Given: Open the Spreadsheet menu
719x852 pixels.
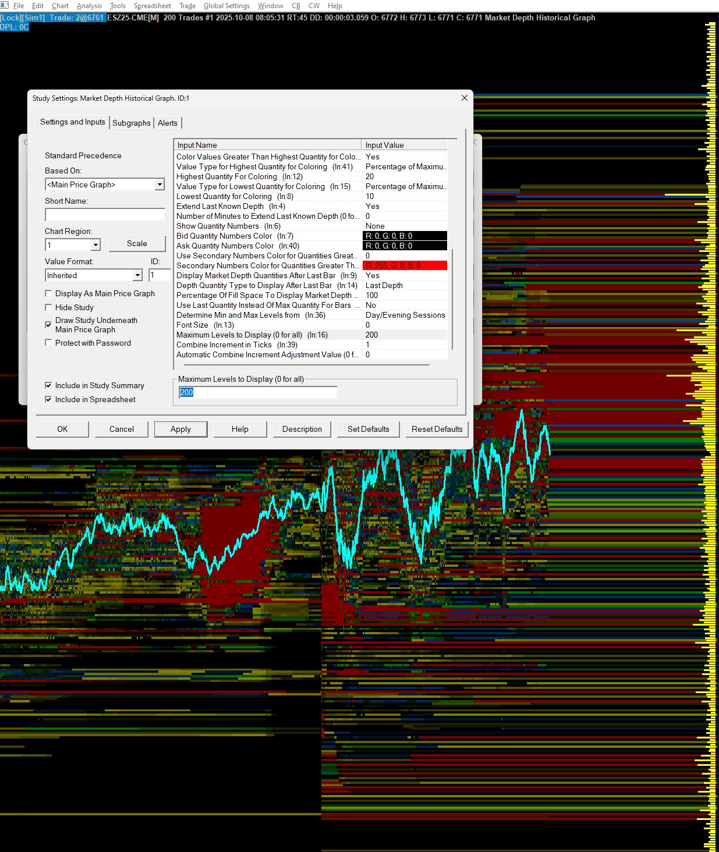Looking at the screenshot, I should tap(153, 6).
